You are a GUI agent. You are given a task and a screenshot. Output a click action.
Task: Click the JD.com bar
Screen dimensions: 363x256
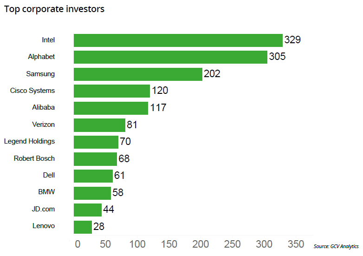click(x=88, y=210)
